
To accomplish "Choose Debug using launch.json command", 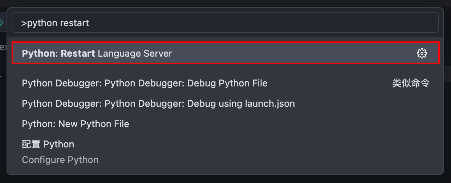I will coord(158,104).
